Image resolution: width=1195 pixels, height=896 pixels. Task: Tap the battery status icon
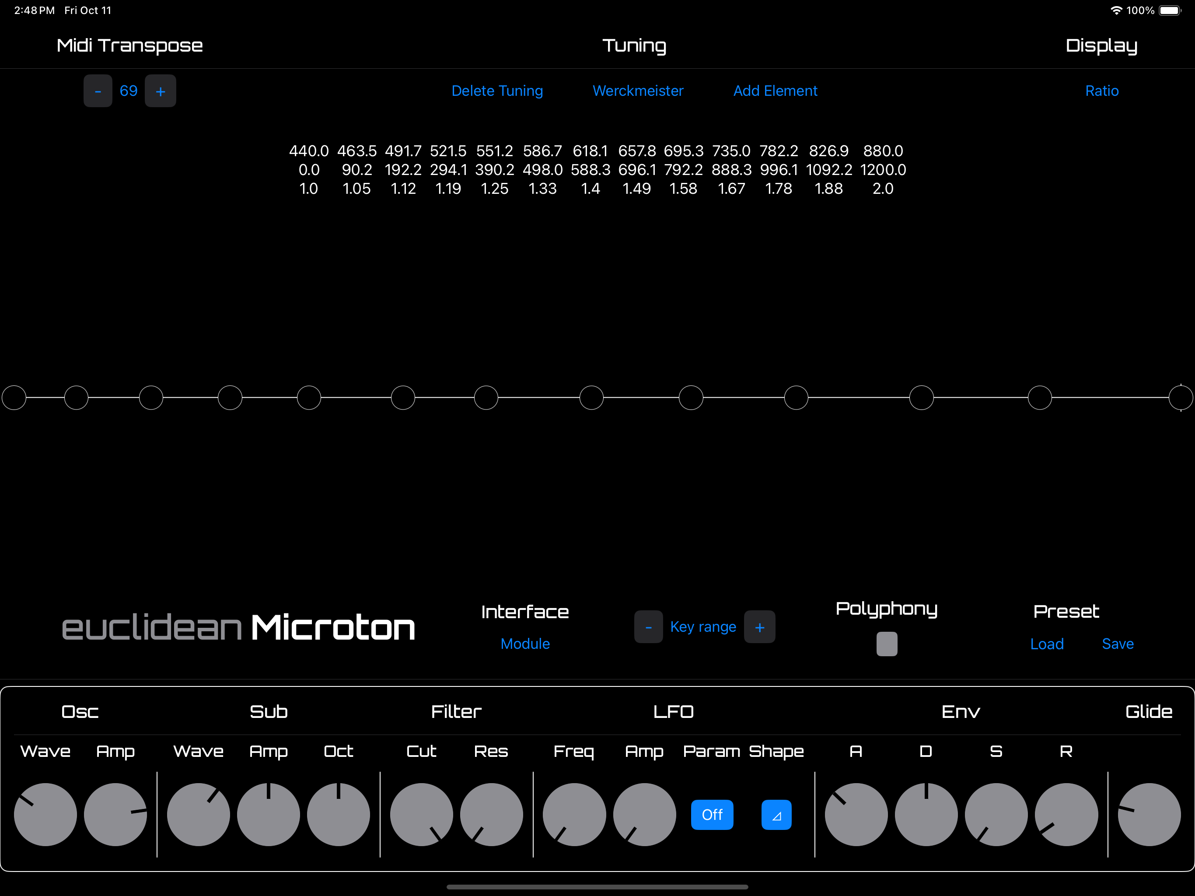tap(1171, 10)
